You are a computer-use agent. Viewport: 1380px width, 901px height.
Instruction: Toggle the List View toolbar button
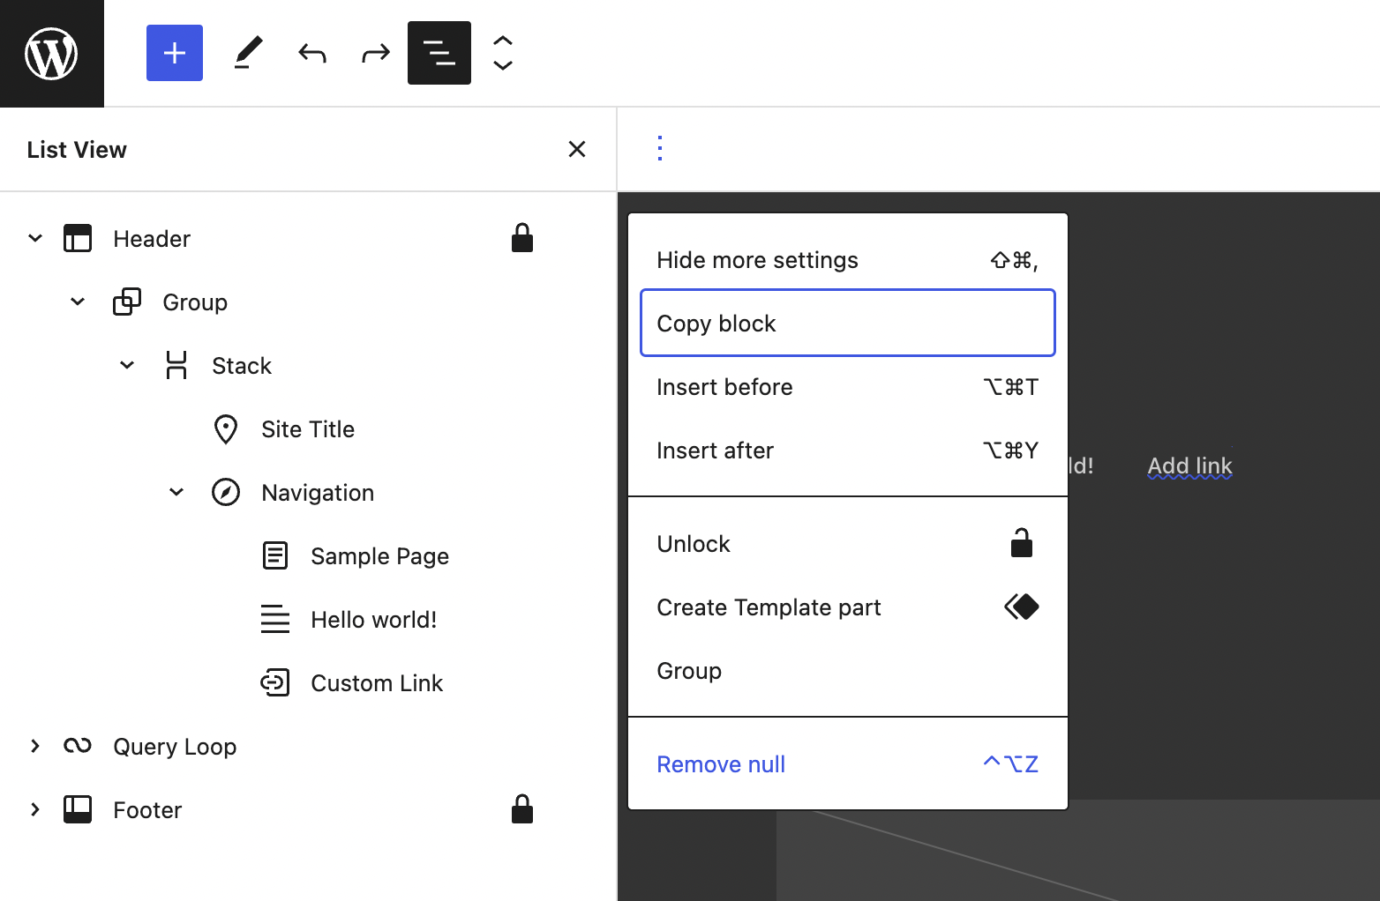(x=439, y=53)
